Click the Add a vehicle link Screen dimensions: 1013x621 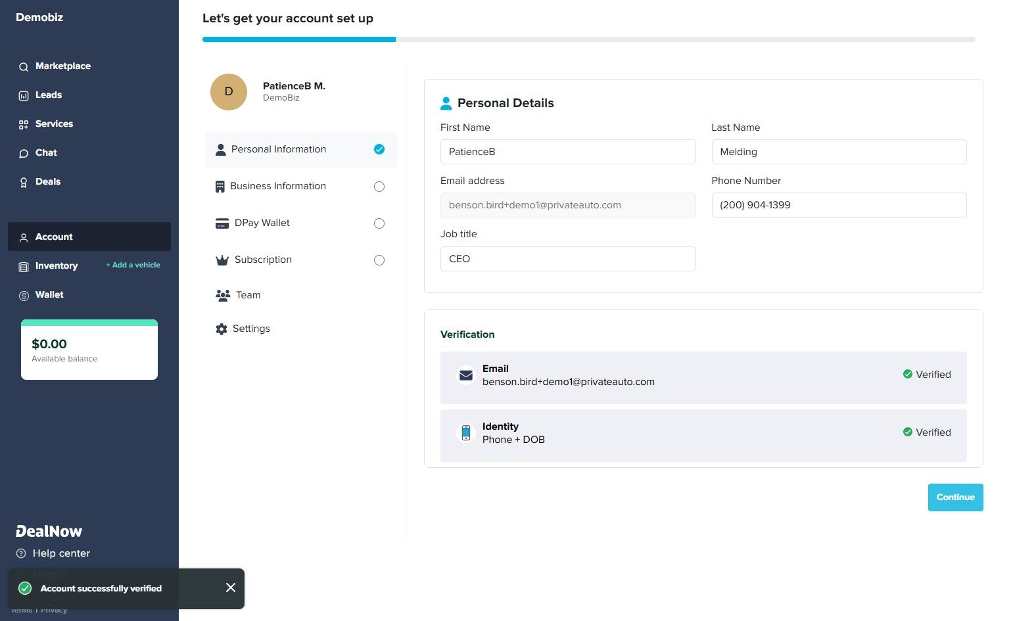click(133, 265)
